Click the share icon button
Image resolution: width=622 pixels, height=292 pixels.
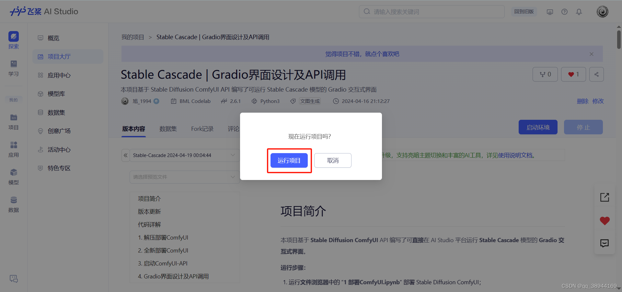(x=596, y=74)
